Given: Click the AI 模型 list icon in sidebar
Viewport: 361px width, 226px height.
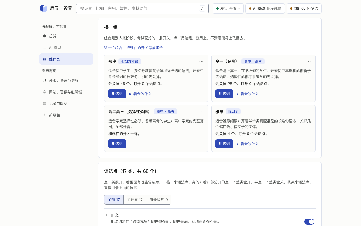Looking at the screenshot, I should tap(45, 48).
